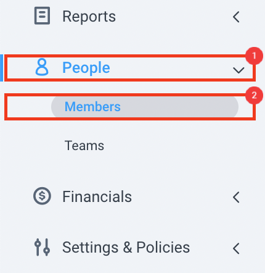The width and height of the screenshot is (265, 273).
Task: Click the gray highlight pill behind Members
Action: pos(145,107)
